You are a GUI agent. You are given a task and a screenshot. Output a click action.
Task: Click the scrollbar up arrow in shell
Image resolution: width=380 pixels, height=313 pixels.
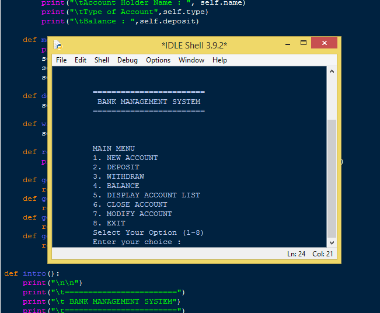332,71
